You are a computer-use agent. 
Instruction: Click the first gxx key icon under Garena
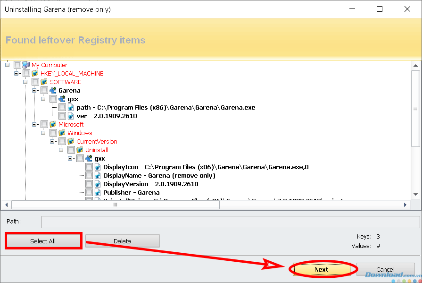(62, 99)
